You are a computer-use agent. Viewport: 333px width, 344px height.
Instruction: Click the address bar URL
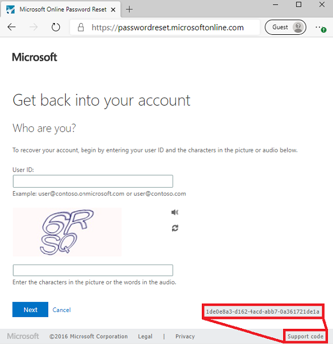[x=168, y=28]
